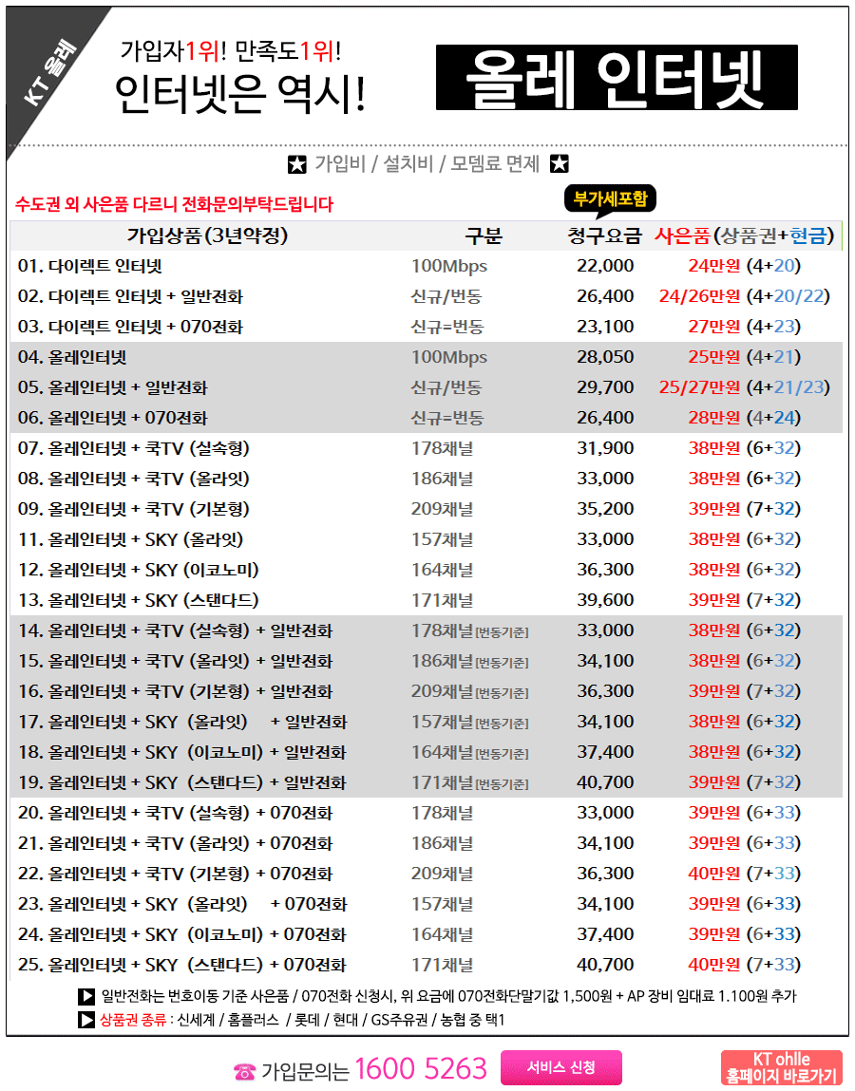Click the arrow icon before 일반전화는 note
The height and width of the screenshot is (1091, 855).
point(85,997)
